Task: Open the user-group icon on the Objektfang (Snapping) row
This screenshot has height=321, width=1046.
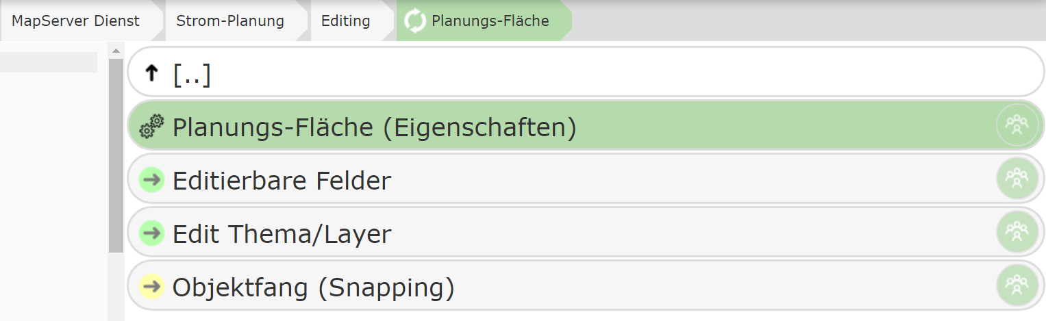Action: 1017,285
